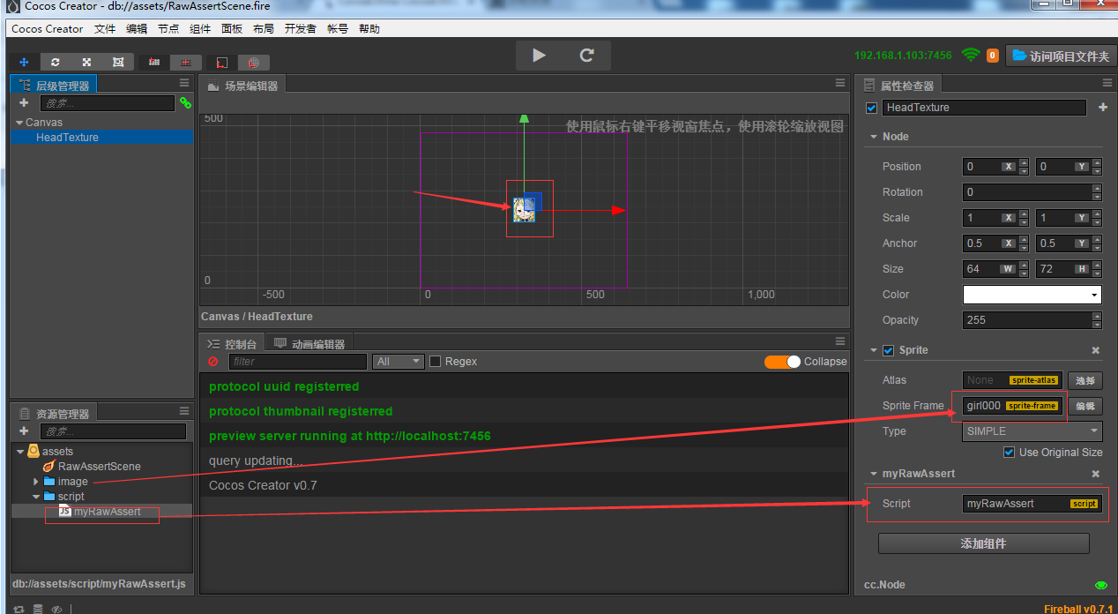This screenshot has height=614, width=1118.
Task: Click the green link icon in hierarchy
Action: (x=185, y=103)
